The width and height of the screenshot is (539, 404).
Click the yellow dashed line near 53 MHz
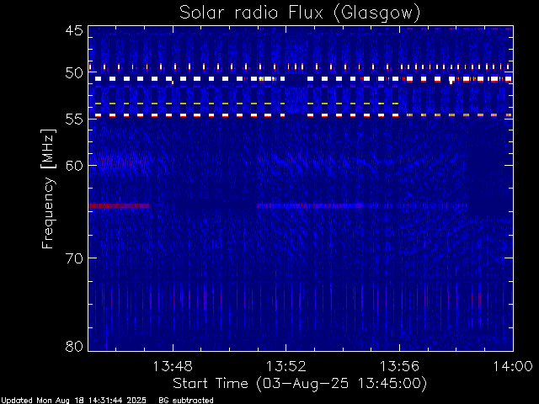247,104
